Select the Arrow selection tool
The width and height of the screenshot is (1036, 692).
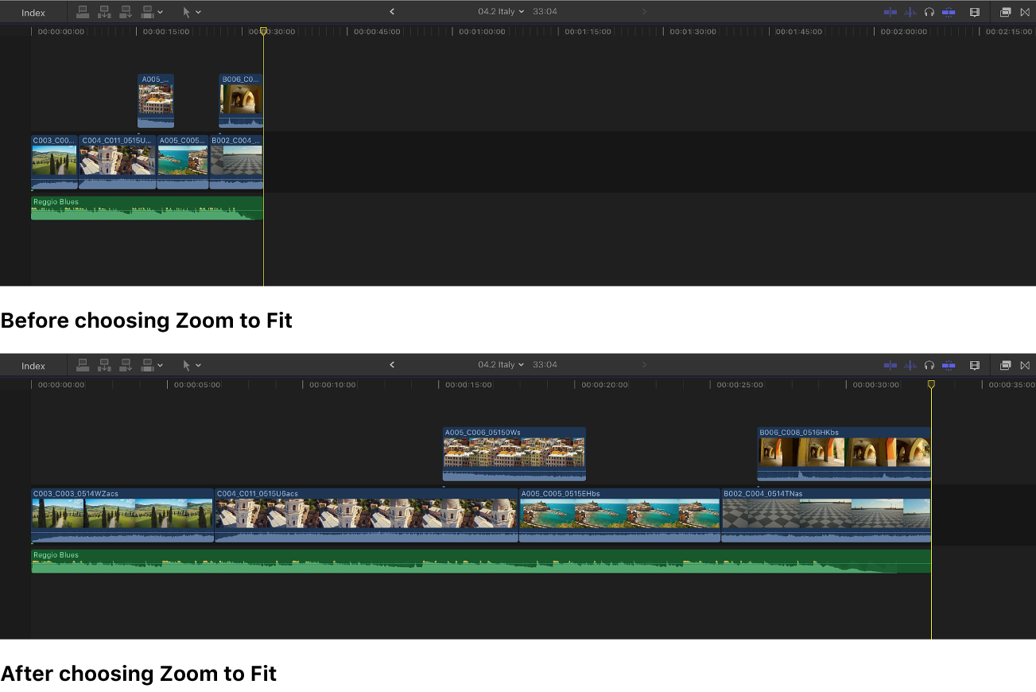pyautogui.click(x=188, y=11)
